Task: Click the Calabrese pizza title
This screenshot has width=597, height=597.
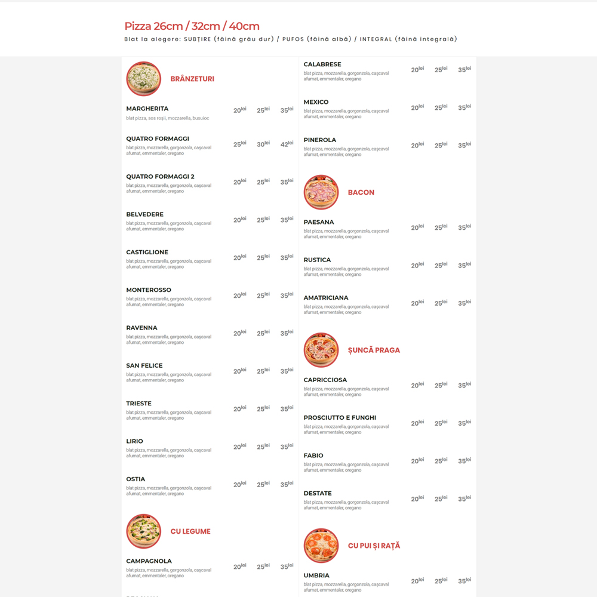Action: point(322,64)
